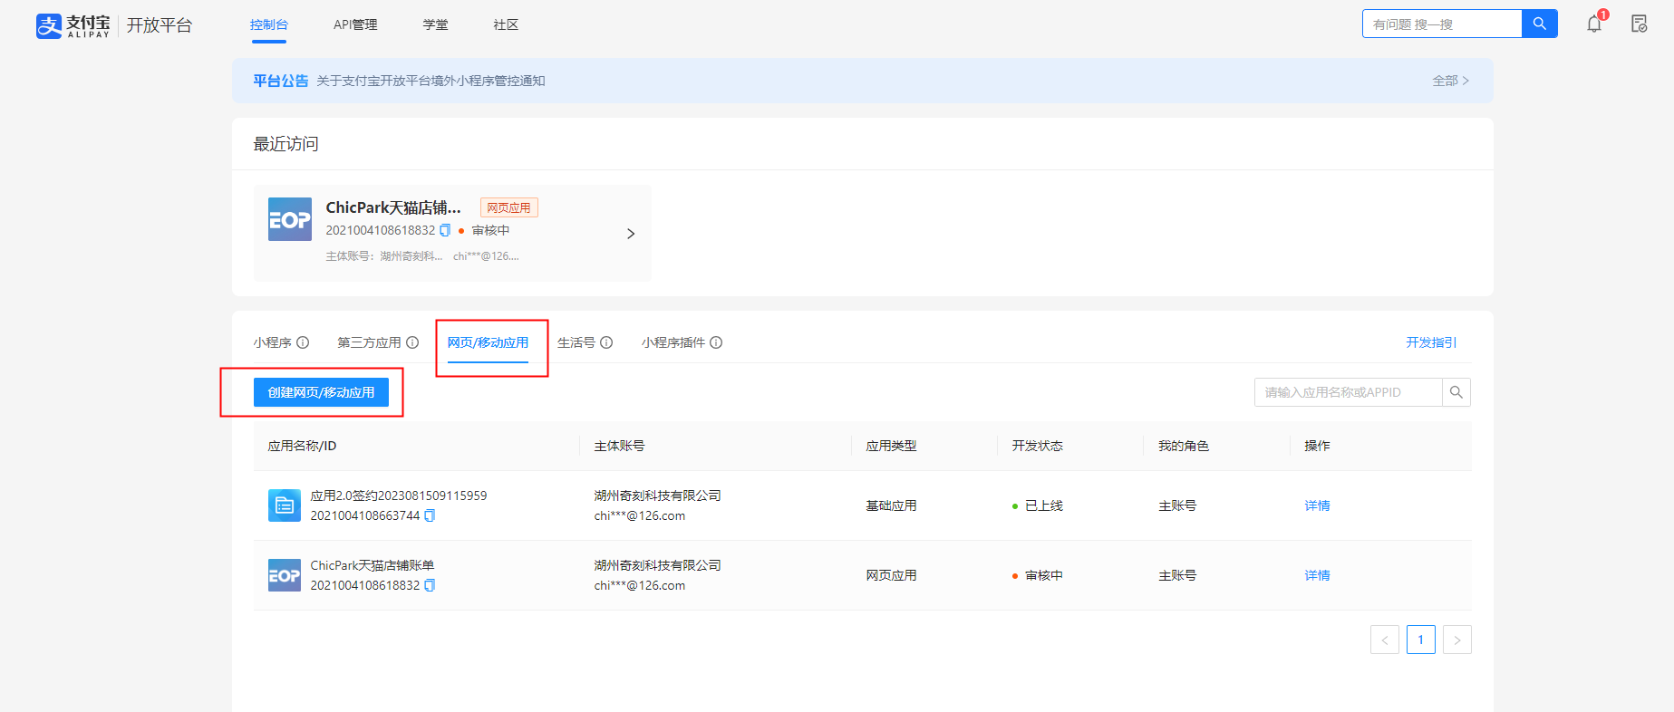Viewport: 1674px width, 712px height.
Task: Switch to the 第三方应用 tab
Action: point(369,342)
